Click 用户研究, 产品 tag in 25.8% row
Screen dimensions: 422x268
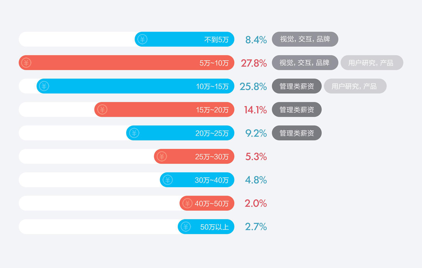coord(354,86)
